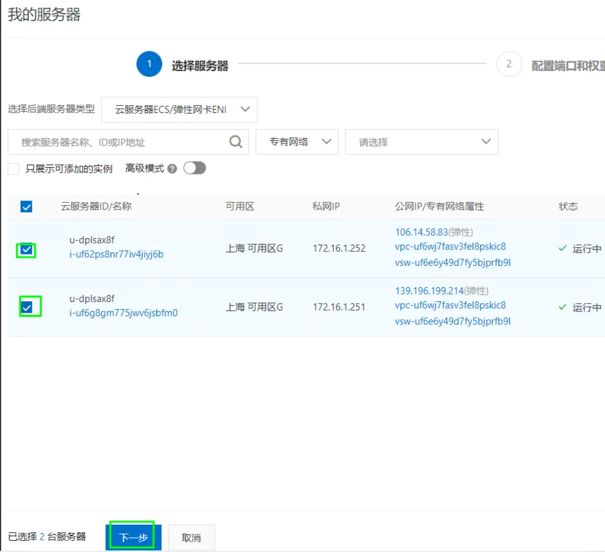Screen dimensions: 605x552
Task: Click the 公网IP/专有网络属性 column header
Action: pos(439,206)
